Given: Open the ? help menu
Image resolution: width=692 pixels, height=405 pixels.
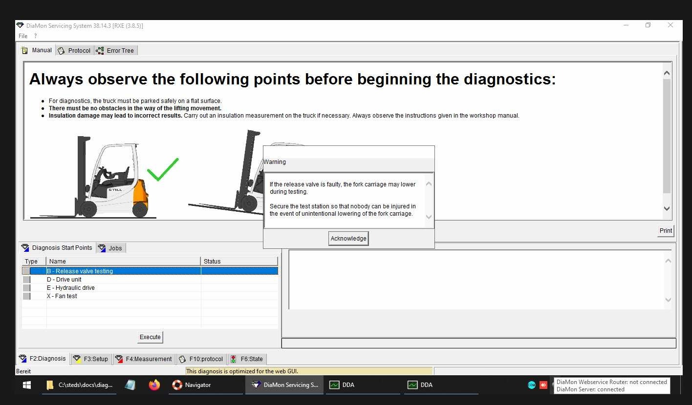Looking at the screenshot, I should [x=35, y=36].
